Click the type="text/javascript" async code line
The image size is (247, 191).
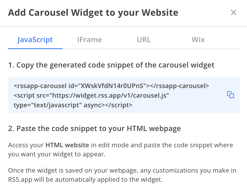(x=73, y=105)
